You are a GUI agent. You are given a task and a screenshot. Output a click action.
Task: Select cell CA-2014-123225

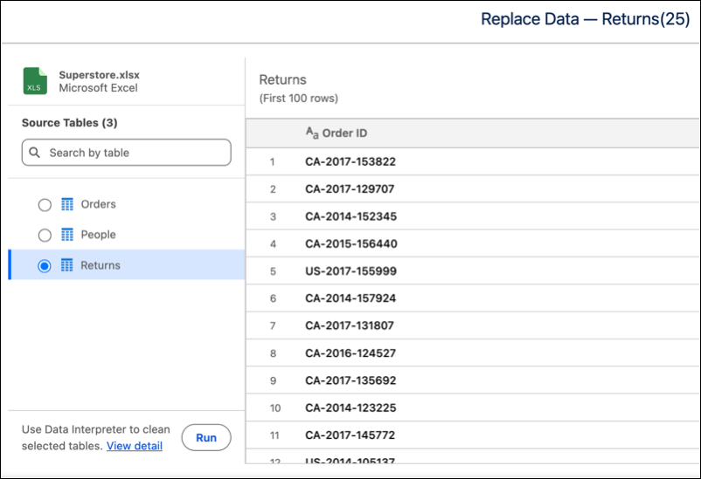click(x=350, y=407)
